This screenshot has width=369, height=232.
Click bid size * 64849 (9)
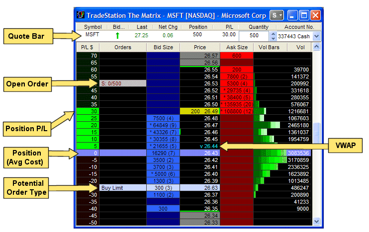click(163, 125)
